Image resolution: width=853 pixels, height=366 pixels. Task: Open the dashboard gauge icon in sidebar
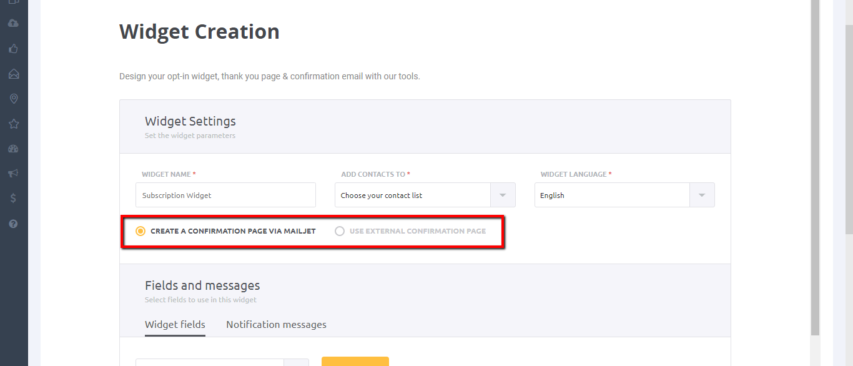(14, 149)
